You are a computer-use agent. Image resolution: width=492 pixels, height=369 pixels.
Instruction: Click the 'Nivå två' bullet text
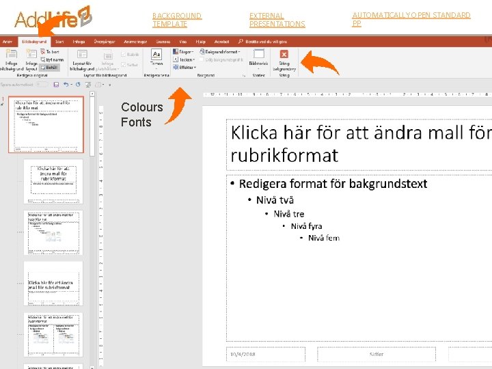[275, 200]
